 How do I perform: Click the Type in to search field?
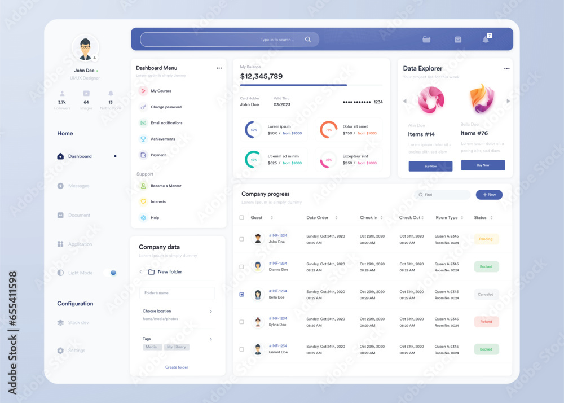[x=230, y=40]
